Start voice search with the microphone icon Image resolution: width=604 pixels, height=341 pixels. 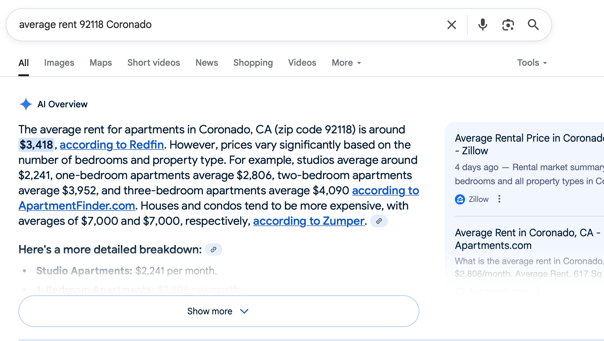coord(483,25)
